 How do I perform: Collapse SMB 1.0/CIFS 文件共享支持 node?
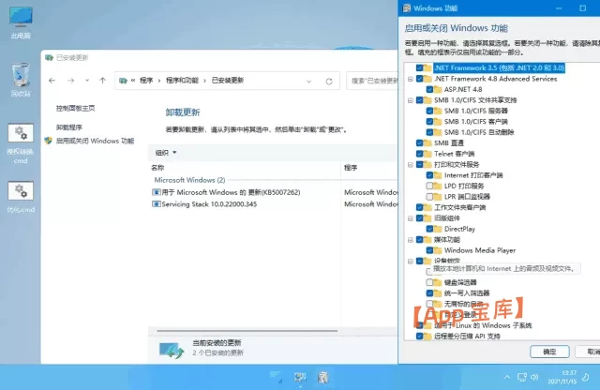(x=411, y=100)
